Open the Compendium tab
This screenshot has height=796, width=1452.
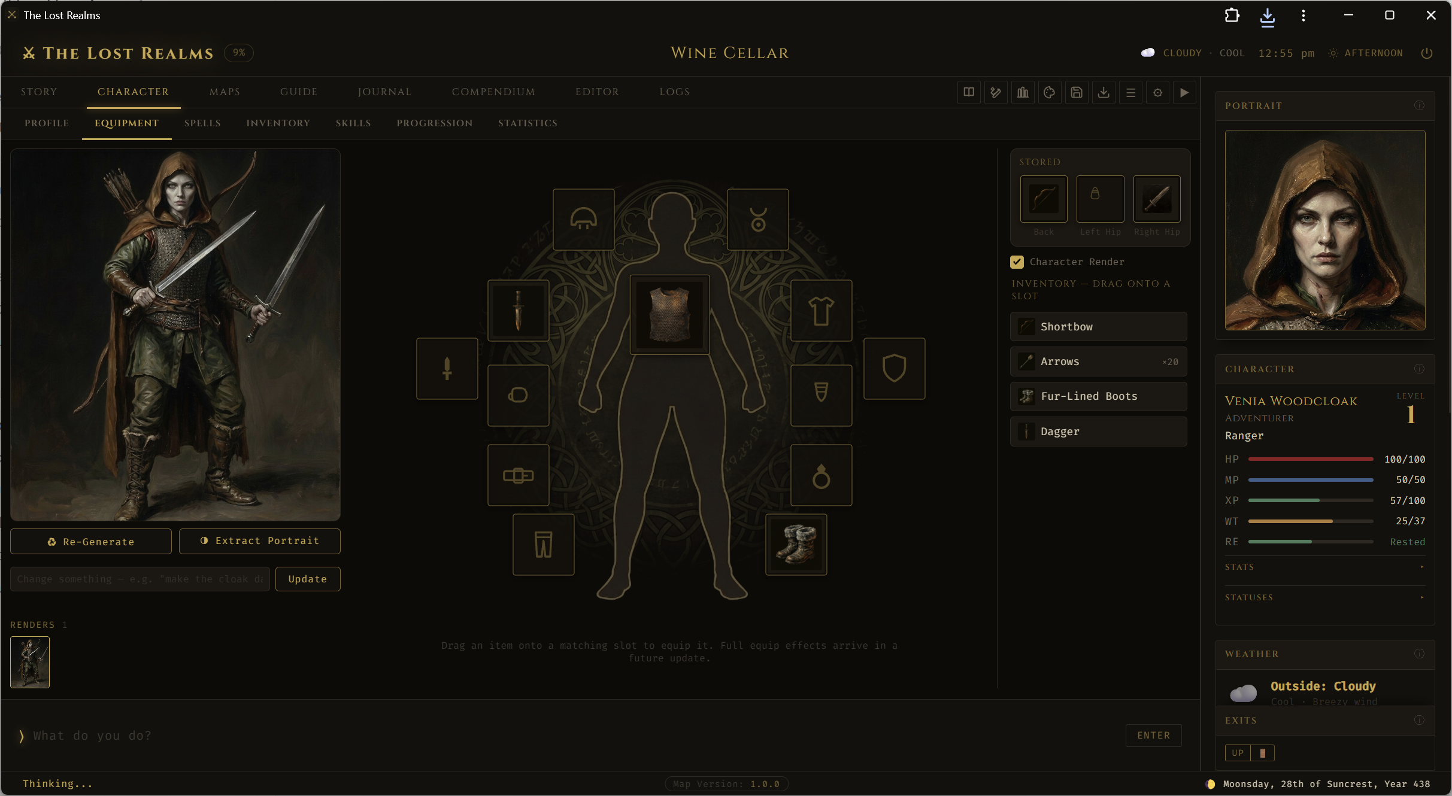[493, 92]
